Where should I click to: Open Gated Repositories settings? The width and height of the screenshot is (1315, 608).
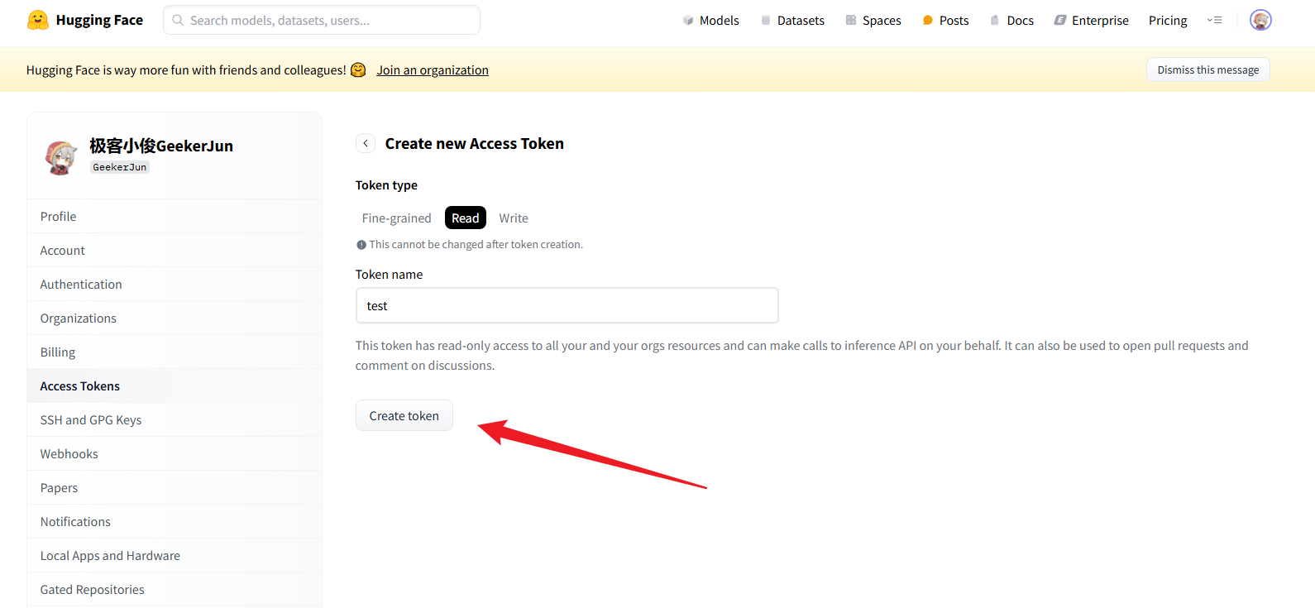click(175, 589)
